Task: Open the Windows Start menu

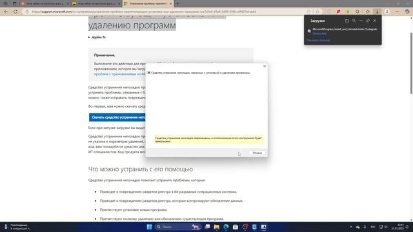Action: 149,227
